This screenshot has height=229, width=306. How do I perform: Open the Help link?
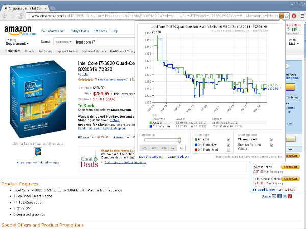pos(115,31)
